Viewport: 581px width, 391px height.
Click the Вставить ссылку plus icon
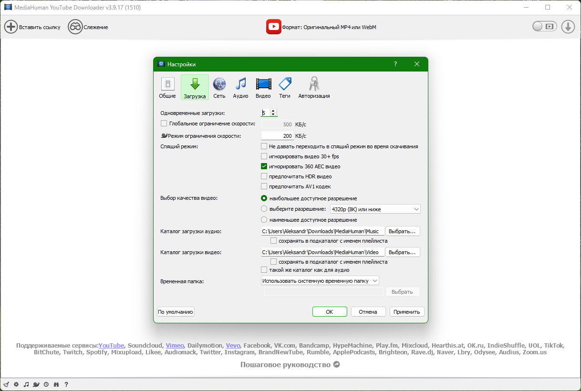(x=11, y=27)
